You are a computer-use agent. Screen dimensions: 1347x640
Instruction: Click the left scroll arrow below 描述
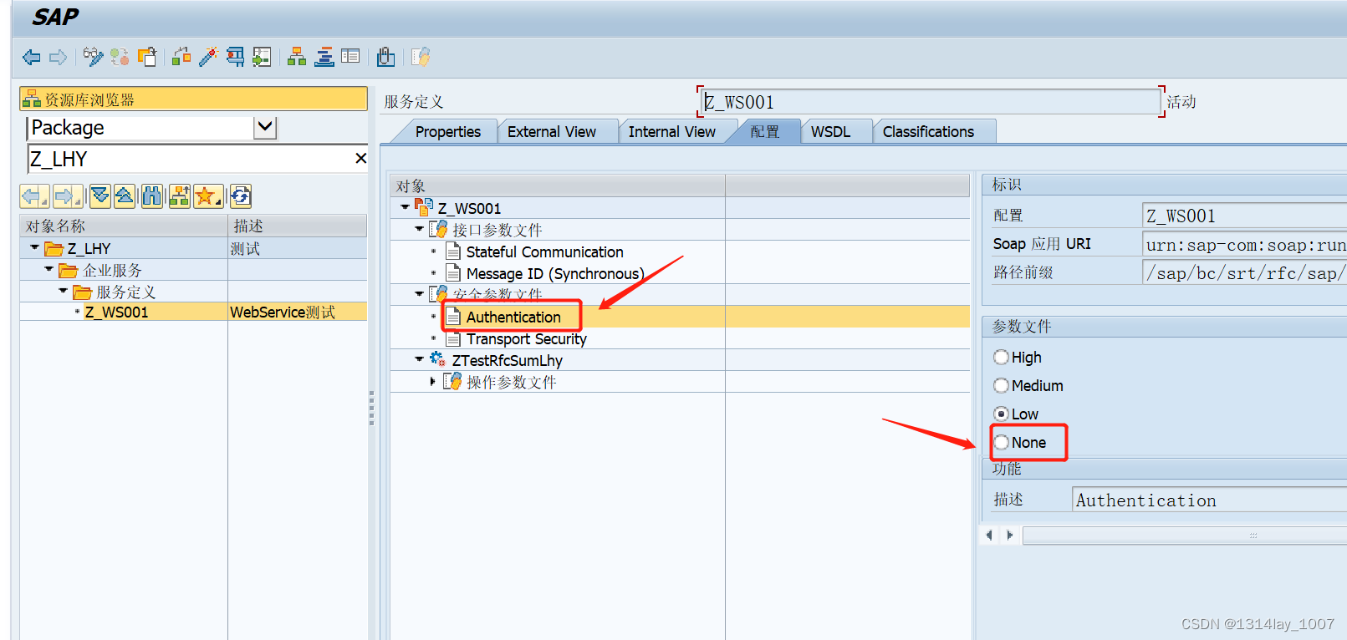click(989, 535)
